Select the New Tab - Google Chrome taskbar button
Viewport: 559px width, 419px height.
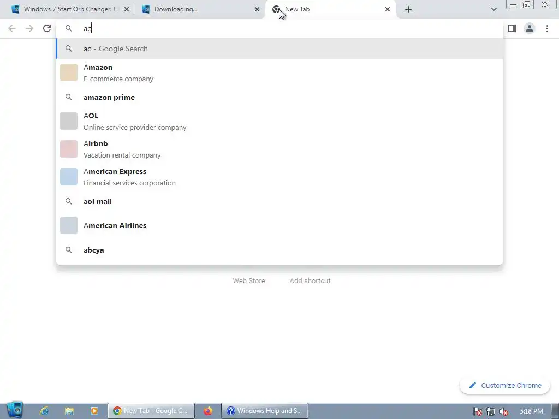point(151,411)
